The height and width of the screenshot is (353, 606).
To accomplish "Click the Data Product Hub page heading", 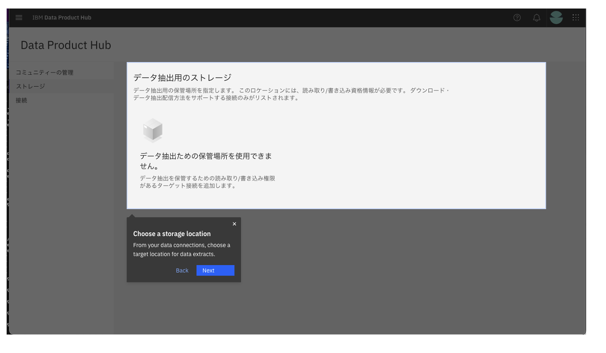I will 65,44.
